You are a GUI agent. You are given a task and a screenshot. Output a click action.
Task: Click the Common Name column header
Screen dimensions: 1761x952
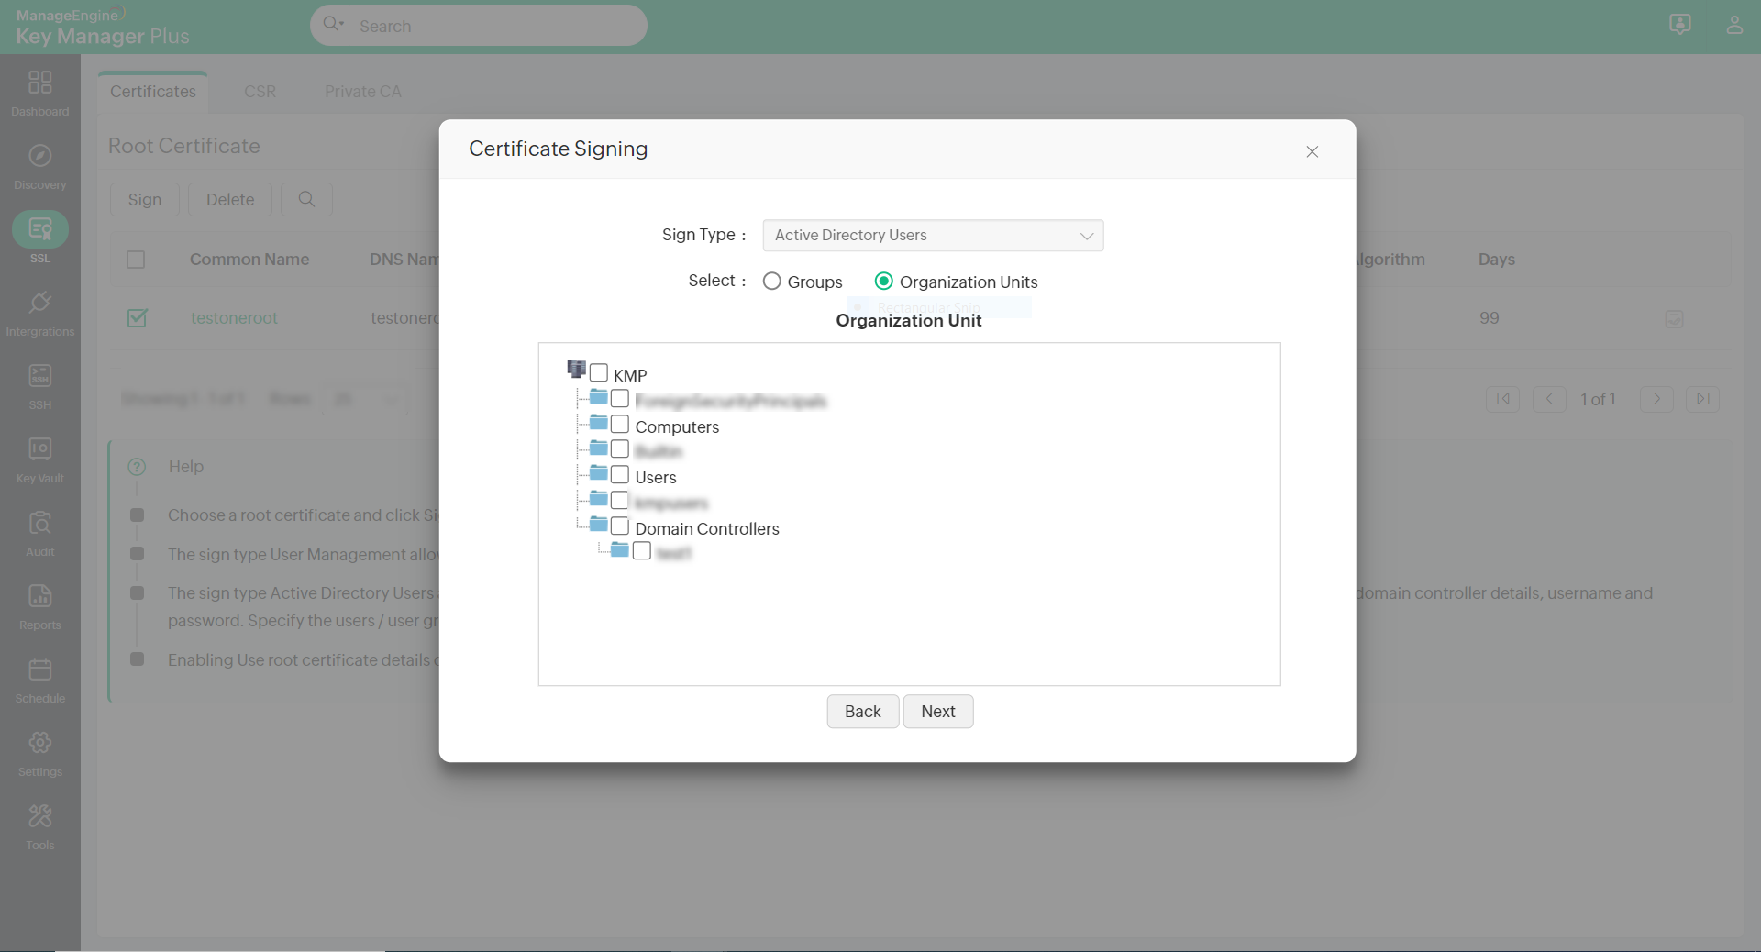coord(249,260)
